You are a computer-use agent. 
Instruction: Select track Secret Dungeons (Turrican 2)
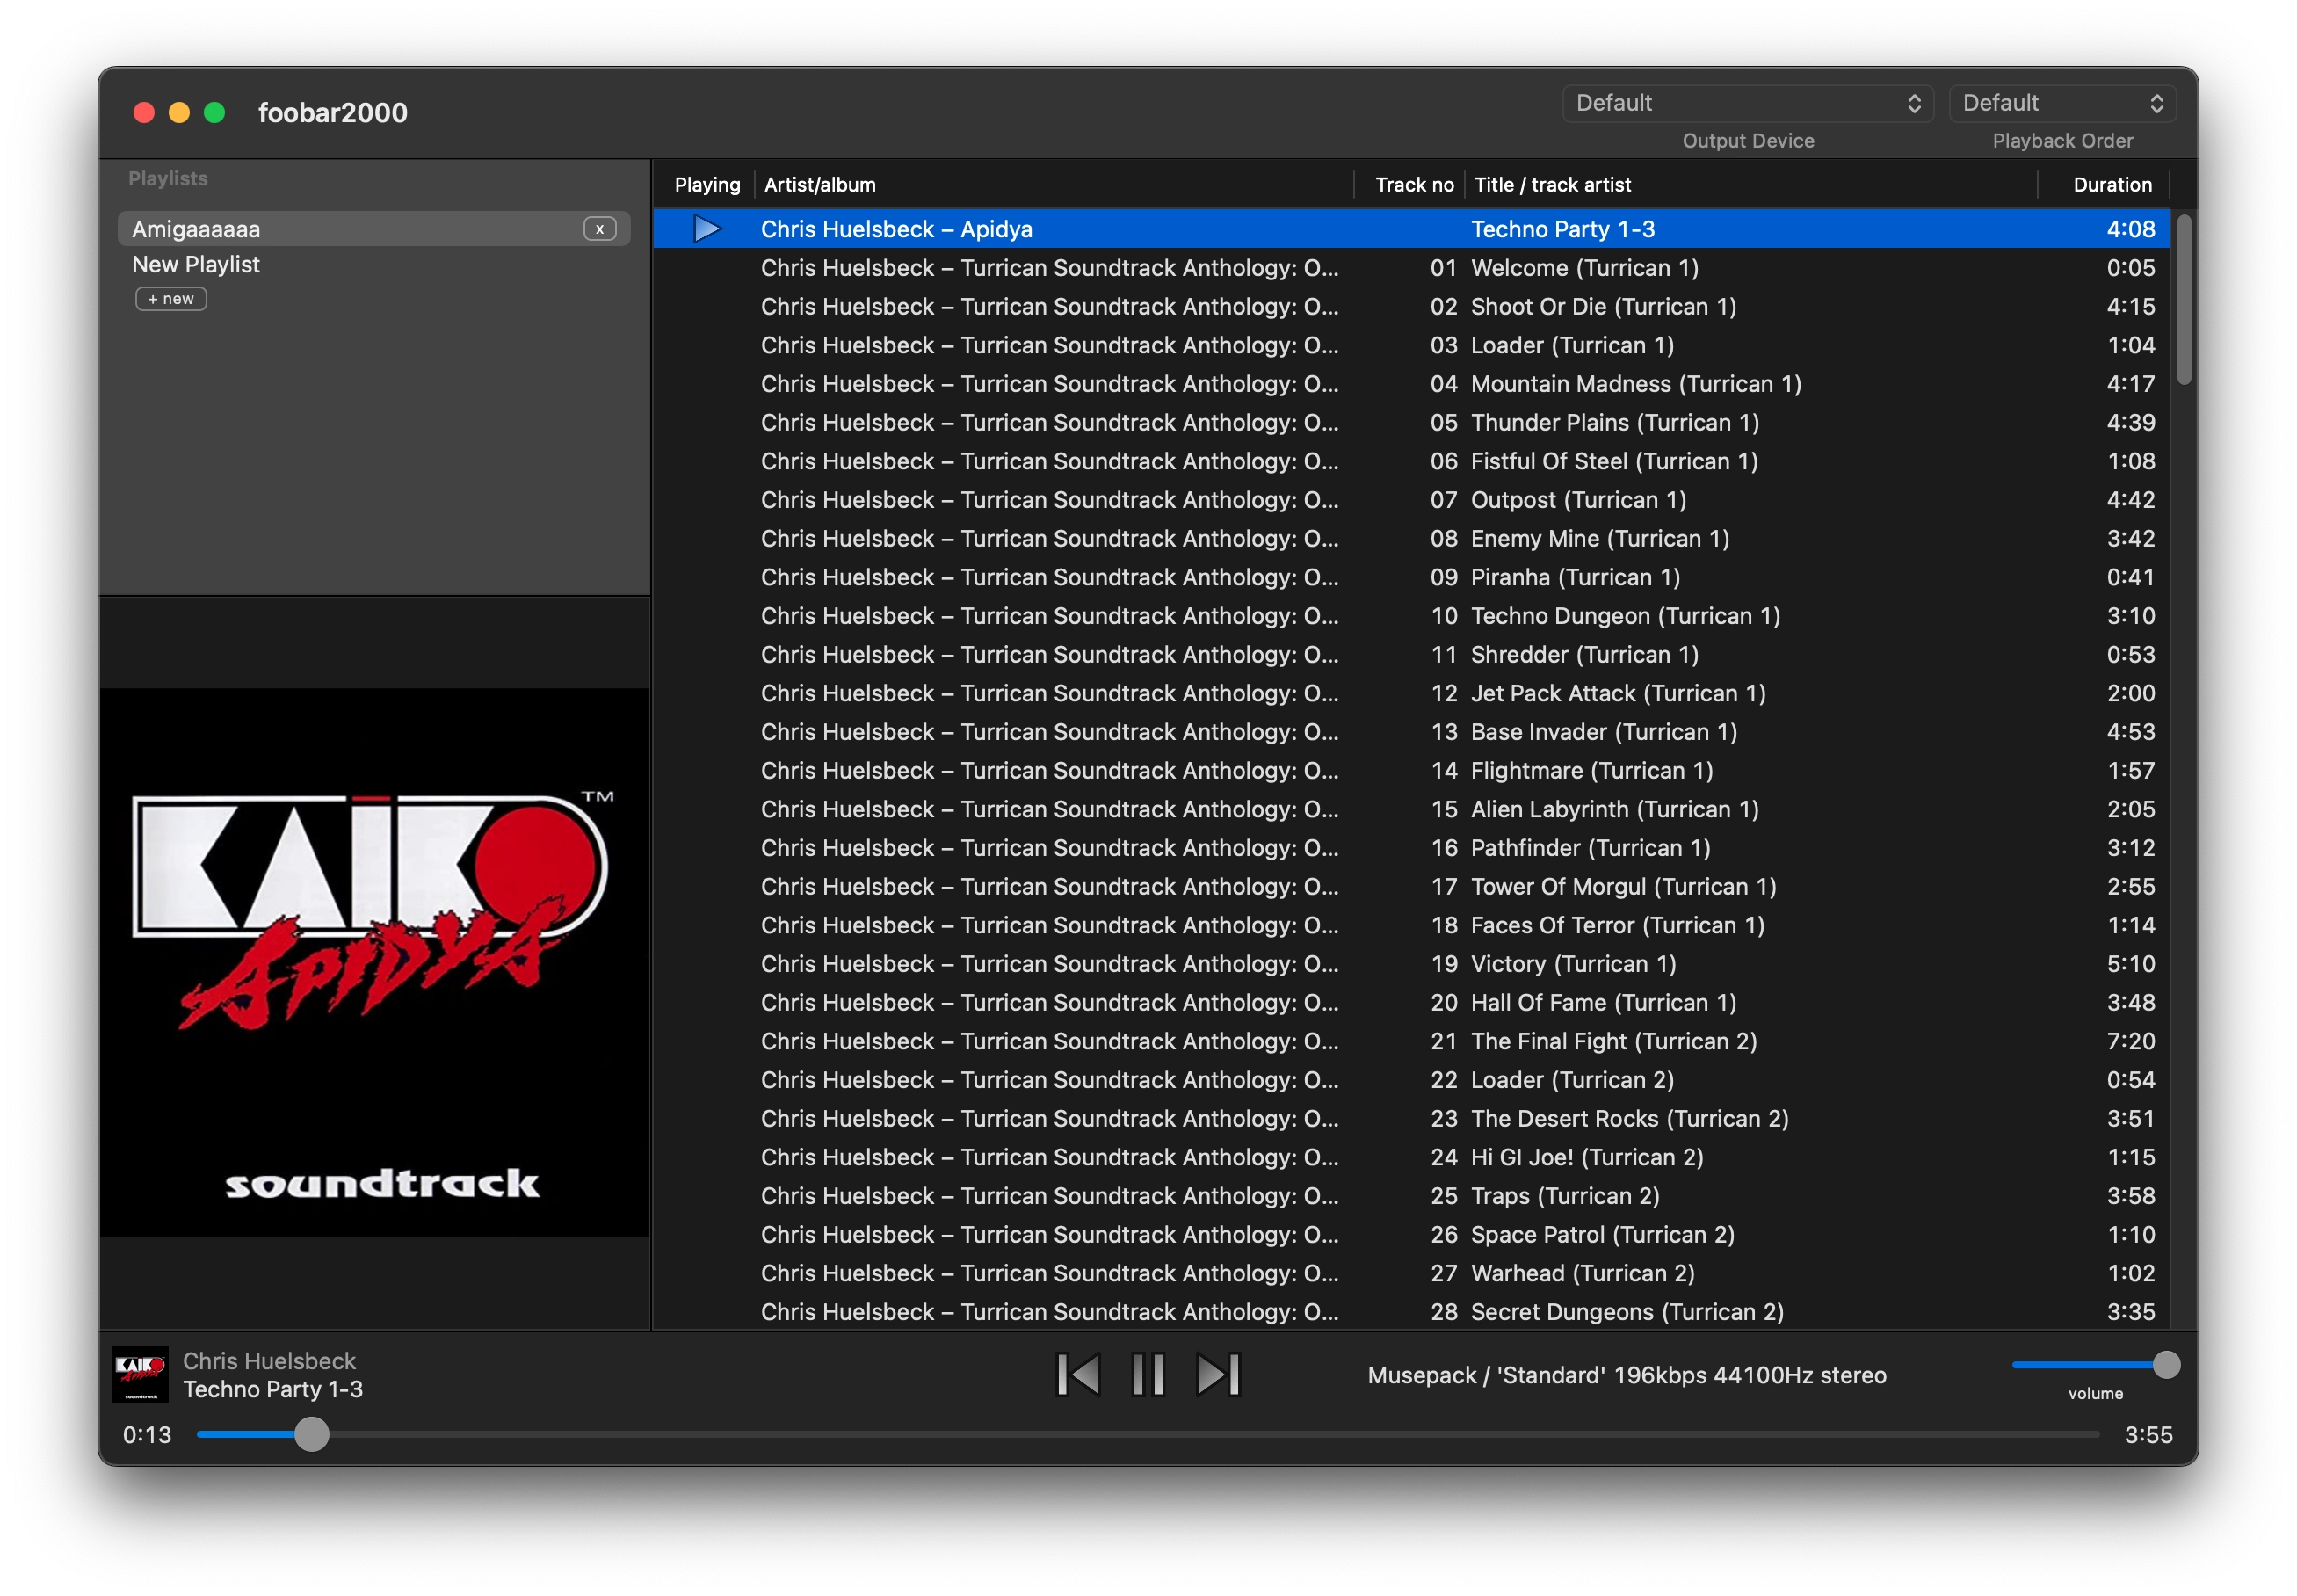coord(1411,1312)
